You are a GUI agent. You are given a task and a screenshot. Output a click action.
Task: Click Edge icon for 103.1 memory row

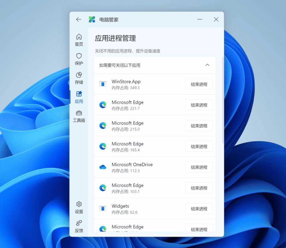click(103, 188)
